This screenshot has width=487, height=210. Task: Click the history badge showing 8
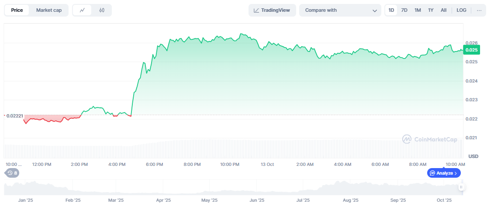tap(12, 173)
